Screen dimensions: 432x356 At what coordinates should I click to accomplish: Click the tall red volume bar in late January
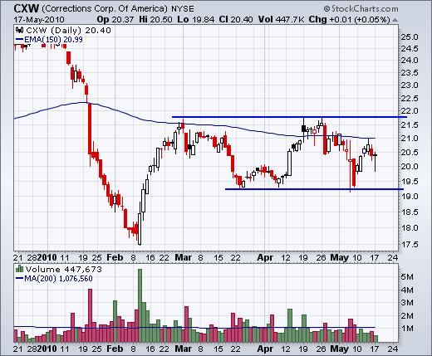(90, 315)
